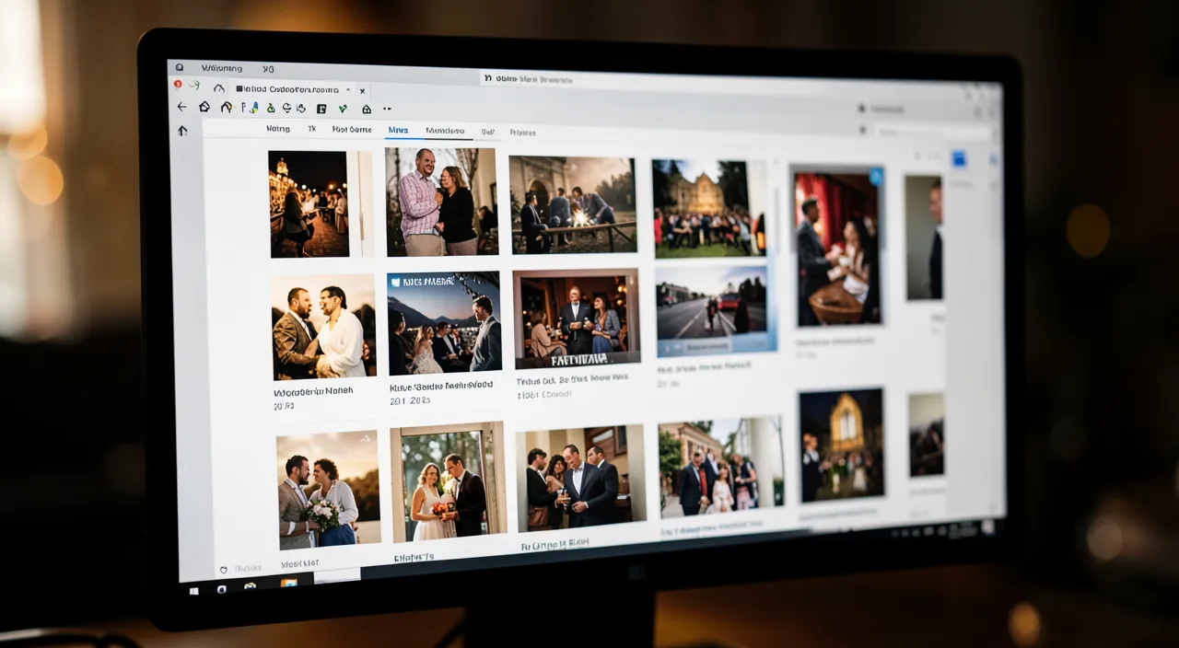1179x648 pixels.
Task: Click the orange app icon in the taskbar
Action: pos(288,584)
